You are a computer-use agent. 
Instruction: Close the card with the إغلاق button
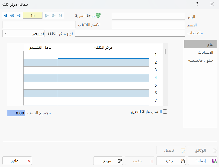pyautogui.click(x=17, y=161)
